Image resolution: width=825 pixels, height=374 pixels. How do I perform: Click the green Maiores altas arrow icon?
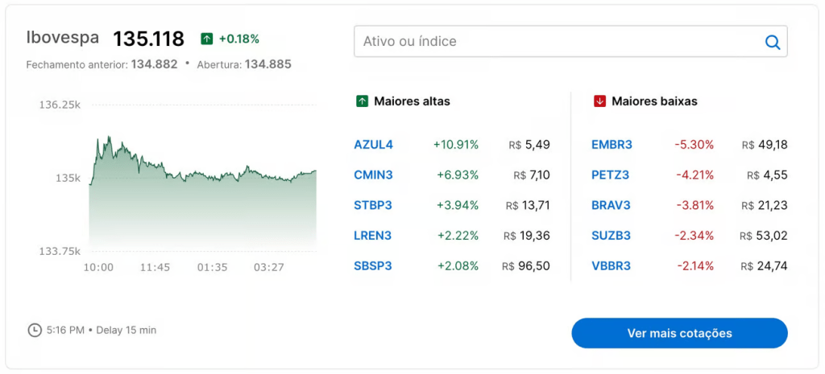point(363,101)
